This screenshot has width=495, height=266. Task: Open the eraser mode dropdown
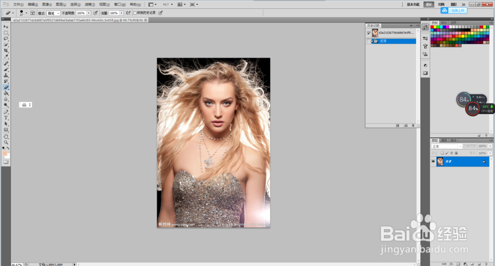[53, 13]
